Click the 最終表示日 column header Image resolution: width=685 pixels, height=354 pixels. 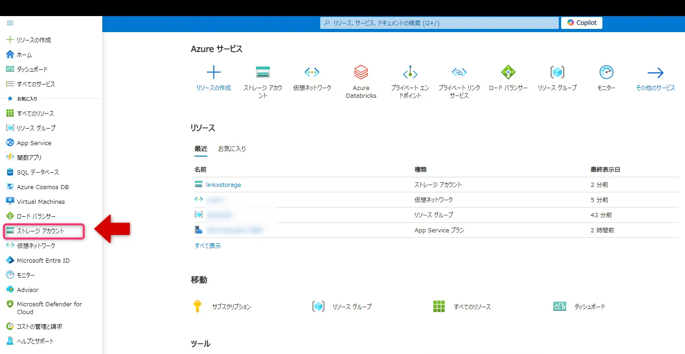606,169
